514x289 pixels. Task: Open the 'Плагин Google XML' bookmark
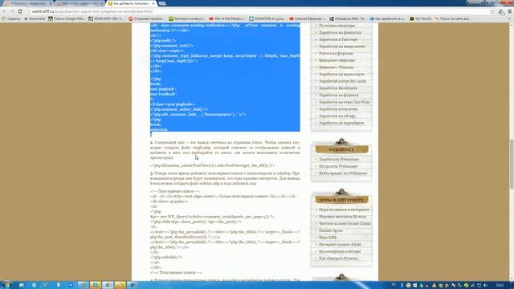pos(67,18)
